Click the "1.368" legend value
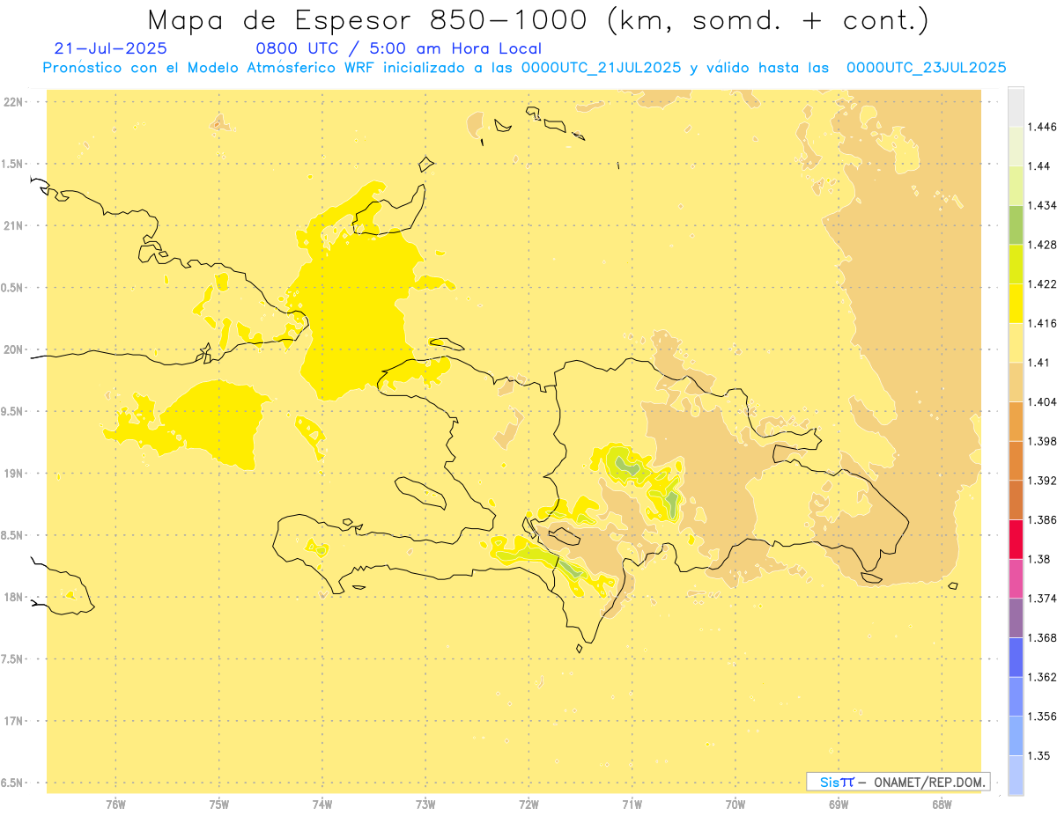Image resolution: width=1057 pixels, height=816 pixels. coord(1041,637)
